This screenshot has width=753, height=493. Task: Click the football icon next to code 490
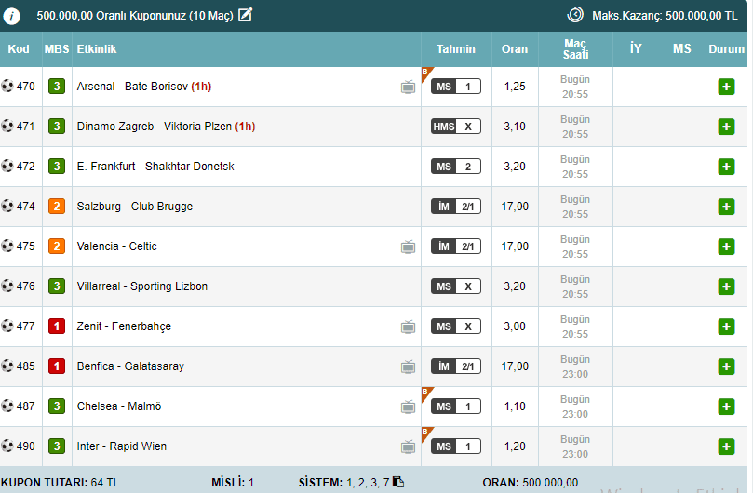(7, 446)
